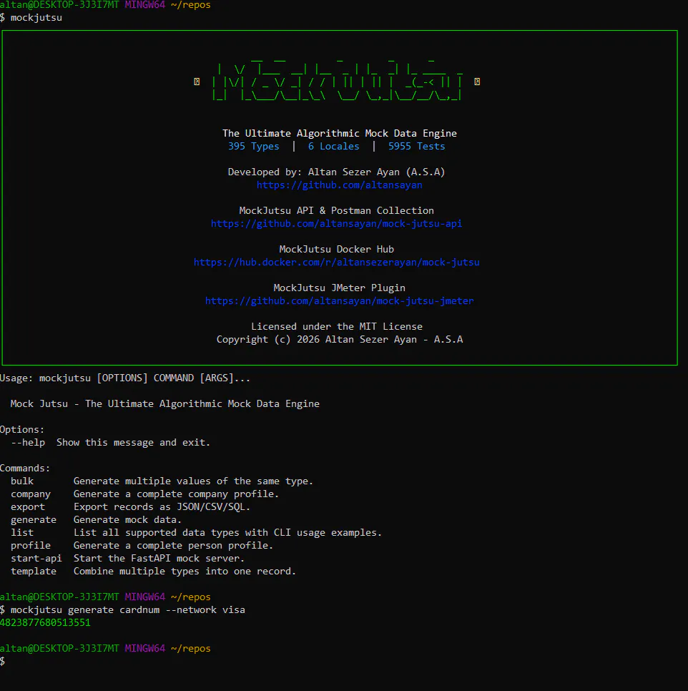Viewport: 688px width, 691px height.
Task: Click 'Combine multiple types into one record.'
Action: tap(185, 571)
